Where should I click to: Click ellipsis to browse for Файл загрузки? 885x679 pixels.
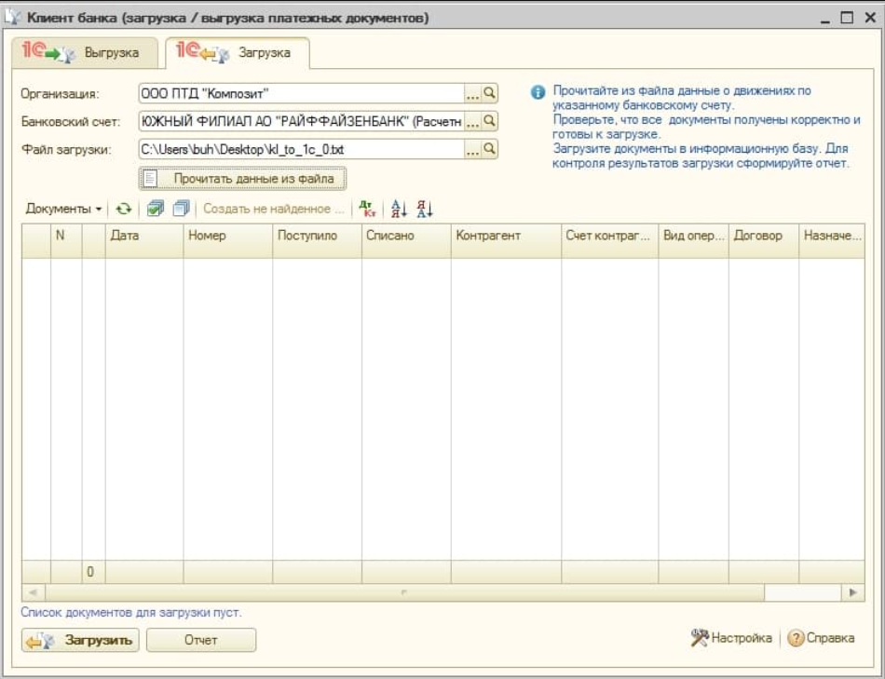point(472,149)
